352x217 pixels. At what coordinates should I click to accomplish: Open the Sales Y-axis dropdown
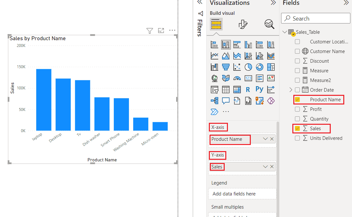(265, 167)
